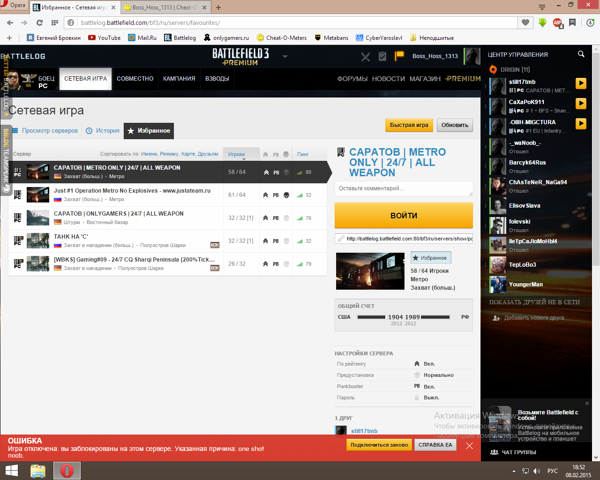This screenshot has width=600, height=480.
Task: Open File Explorer from the taskbar
Action: click(37, 471)
